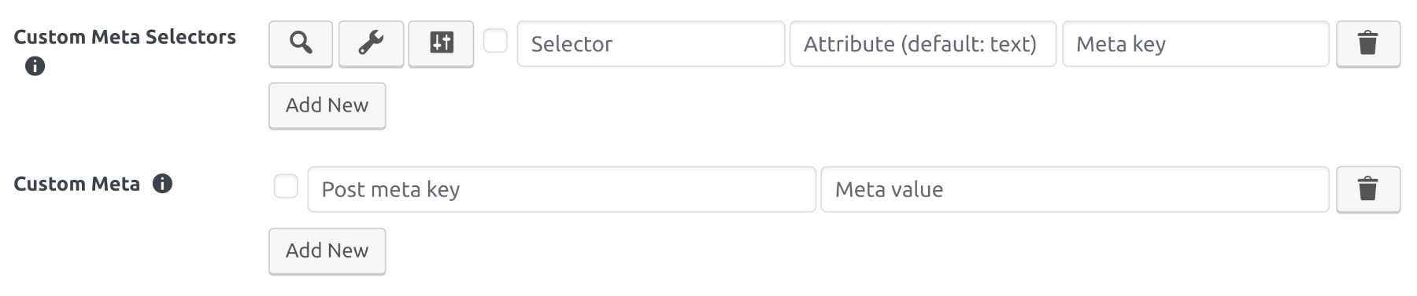1417x296 pixels.
Task: Activate the magnifying glass button near Selector
Action: 301,43
